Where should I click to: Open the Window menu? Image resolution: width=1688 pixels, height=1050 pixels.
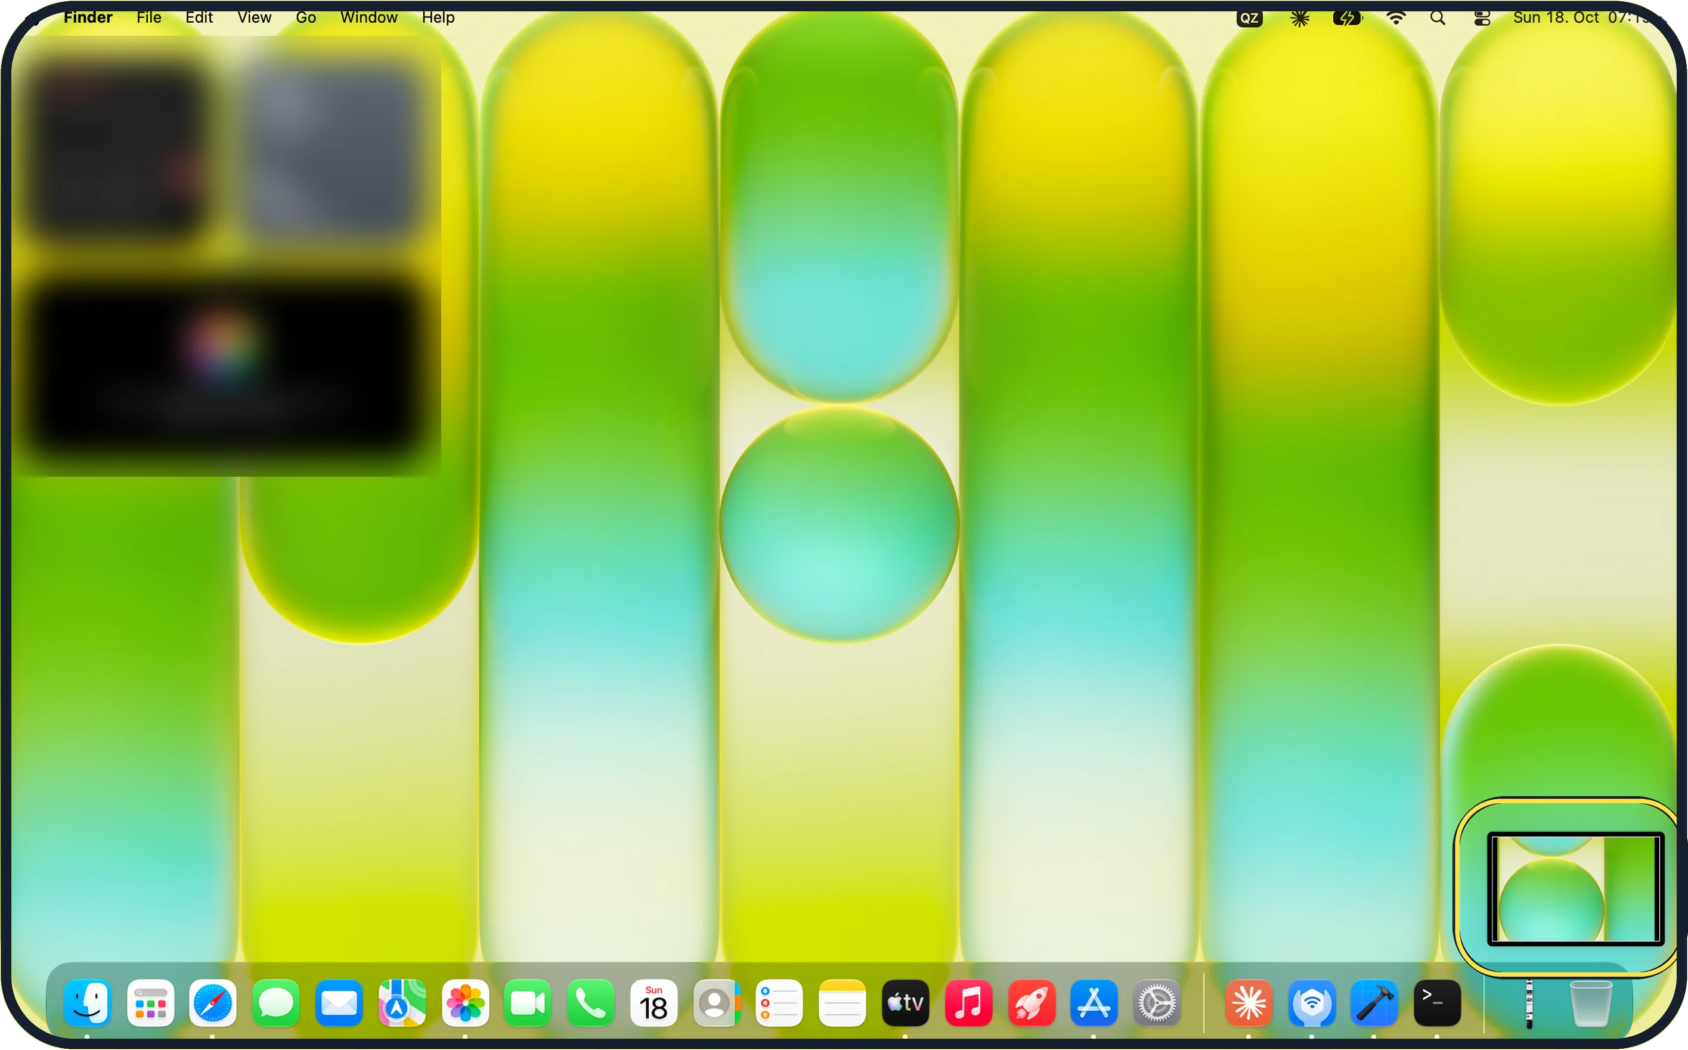[x=369, y=17]
